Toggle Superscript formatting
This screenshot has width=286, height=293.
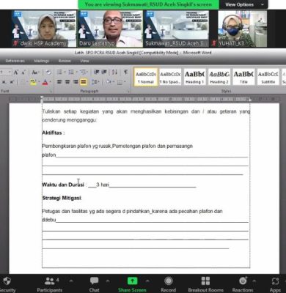coord(11,82)
